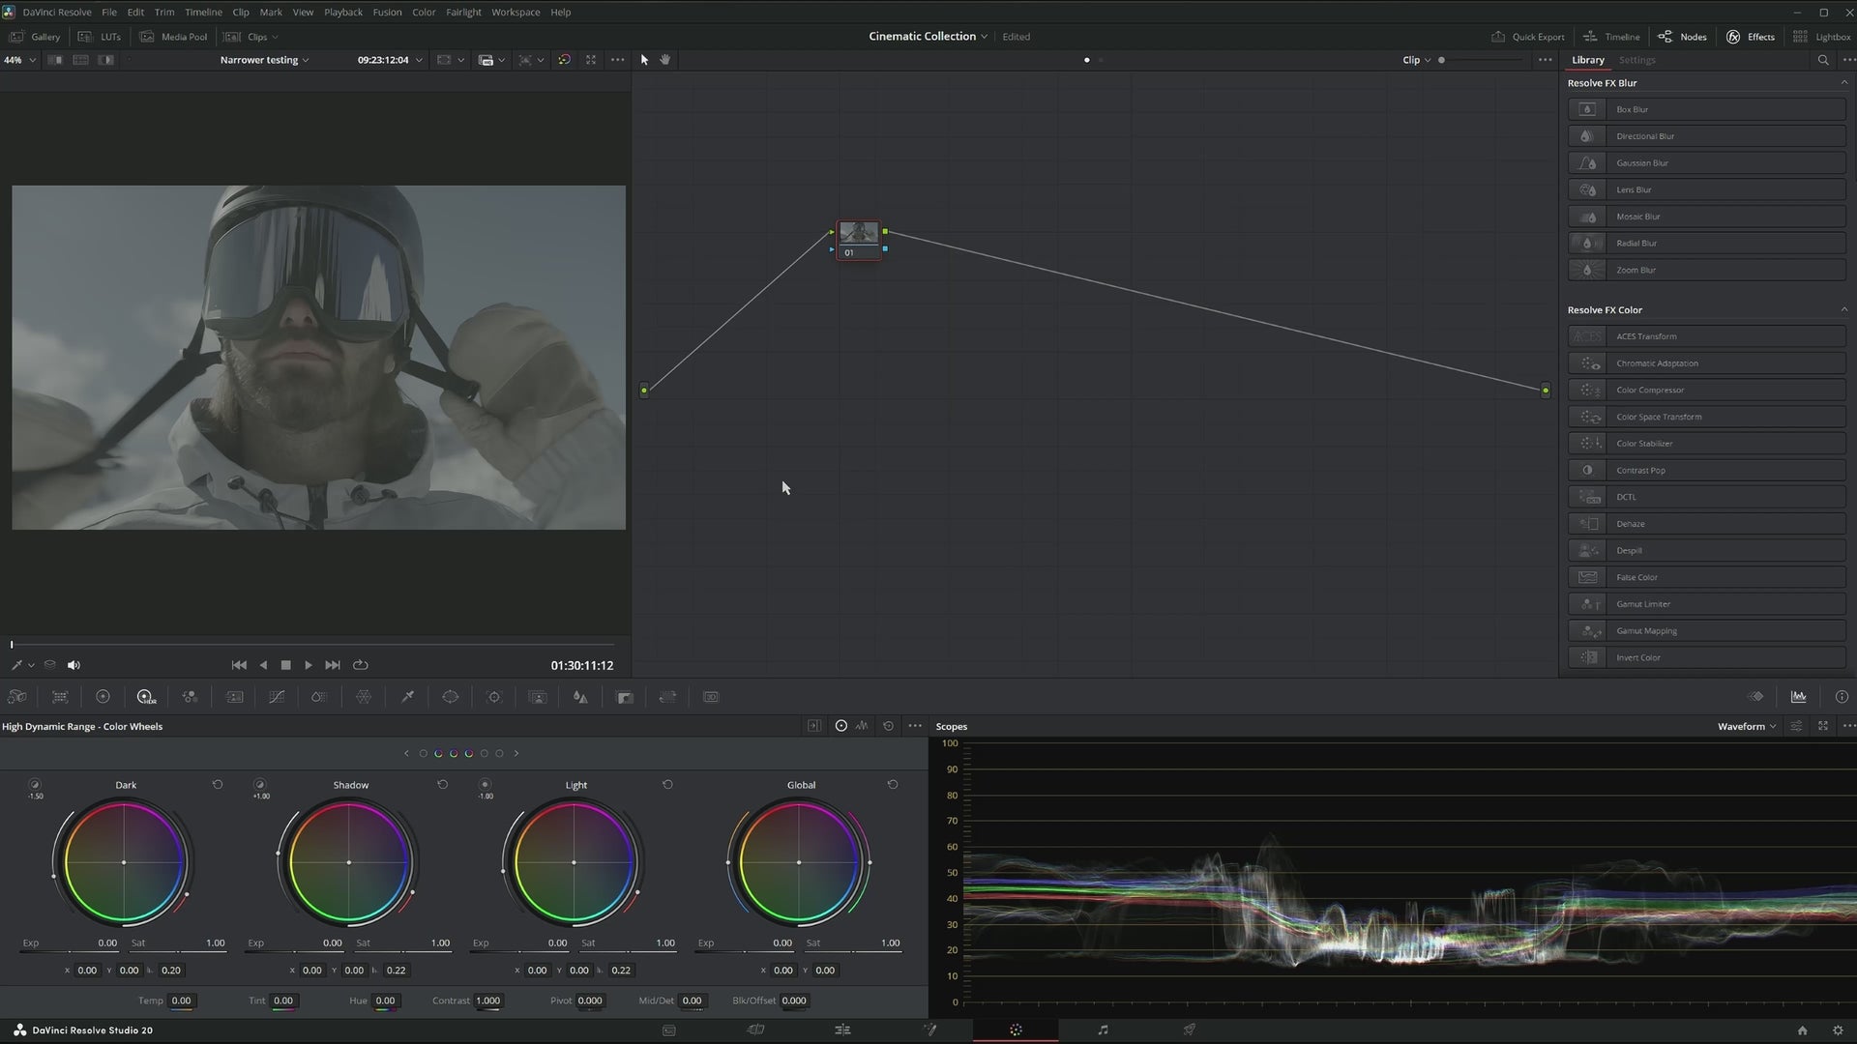Toggle loop playback icon
Image resolution: width=1857 pixels, height=1044 pixels.
[x=361, y=665]
